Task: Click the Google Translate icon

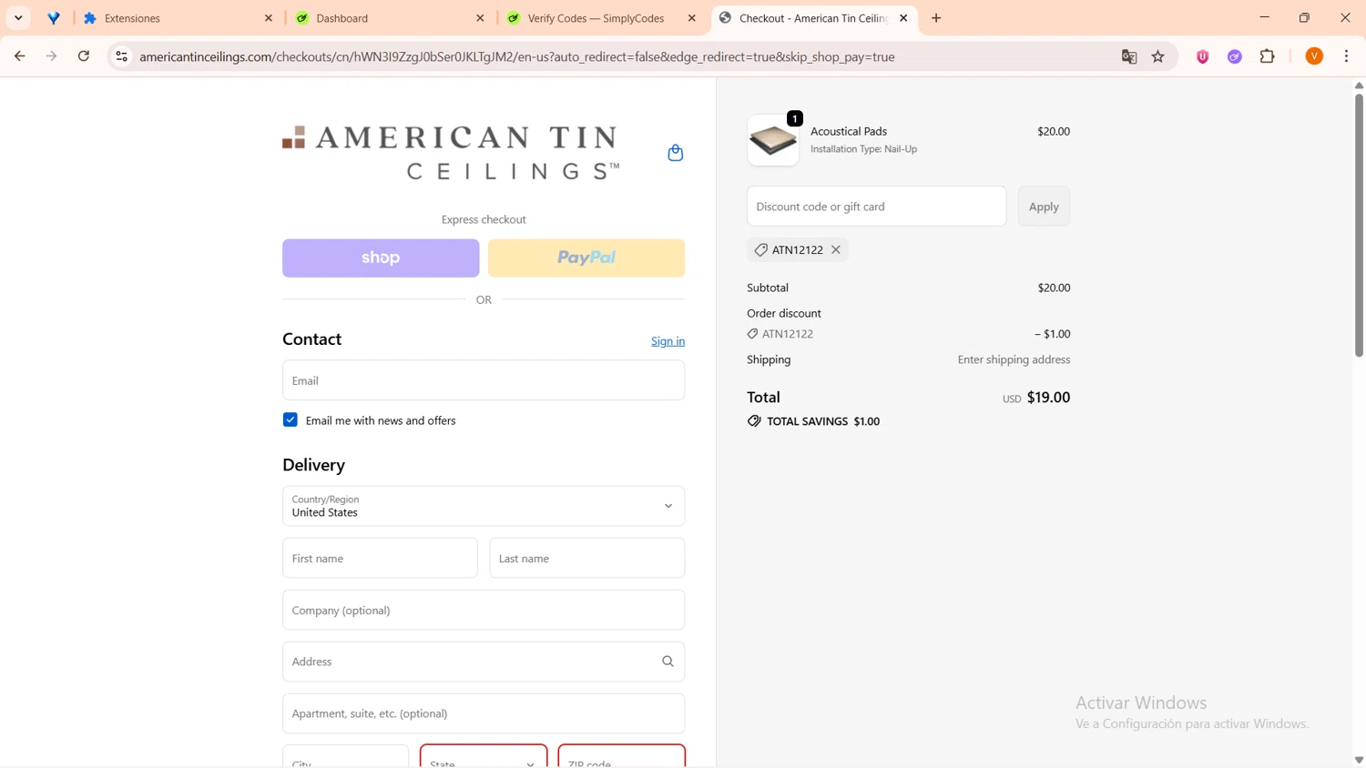Action: [1129, 56]
